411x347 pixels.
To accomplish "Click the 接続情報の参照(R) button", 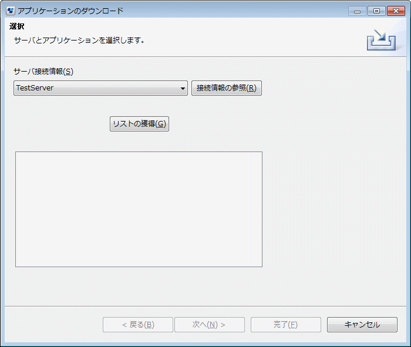I will click(227, 88).
